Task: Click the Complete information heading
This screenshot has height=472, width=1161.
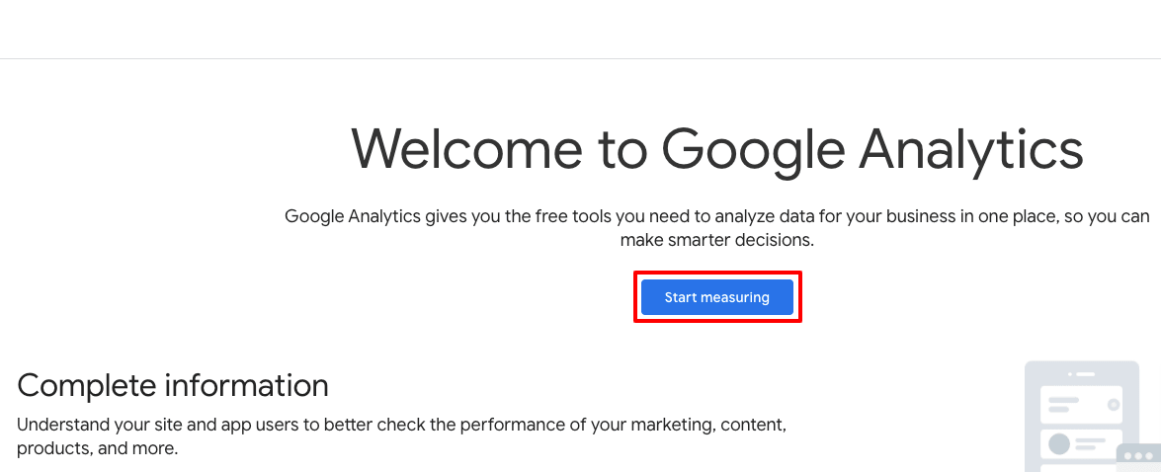Action: point(173,384)
